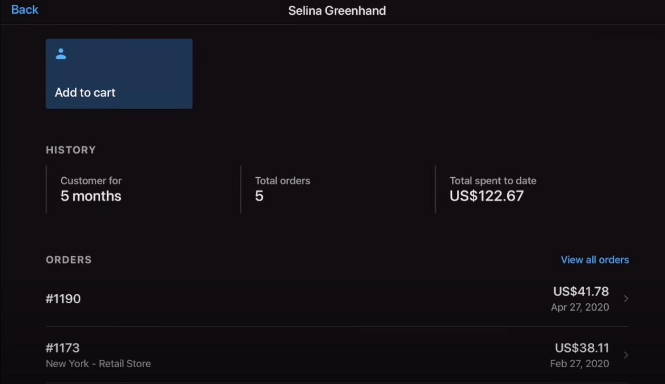Go back using the Back button
The image size is (665, 384).
25,9
